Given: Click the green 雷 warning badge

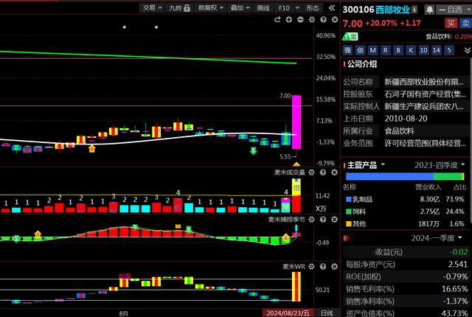Looking at the screenshot, I should click(350, 37).
